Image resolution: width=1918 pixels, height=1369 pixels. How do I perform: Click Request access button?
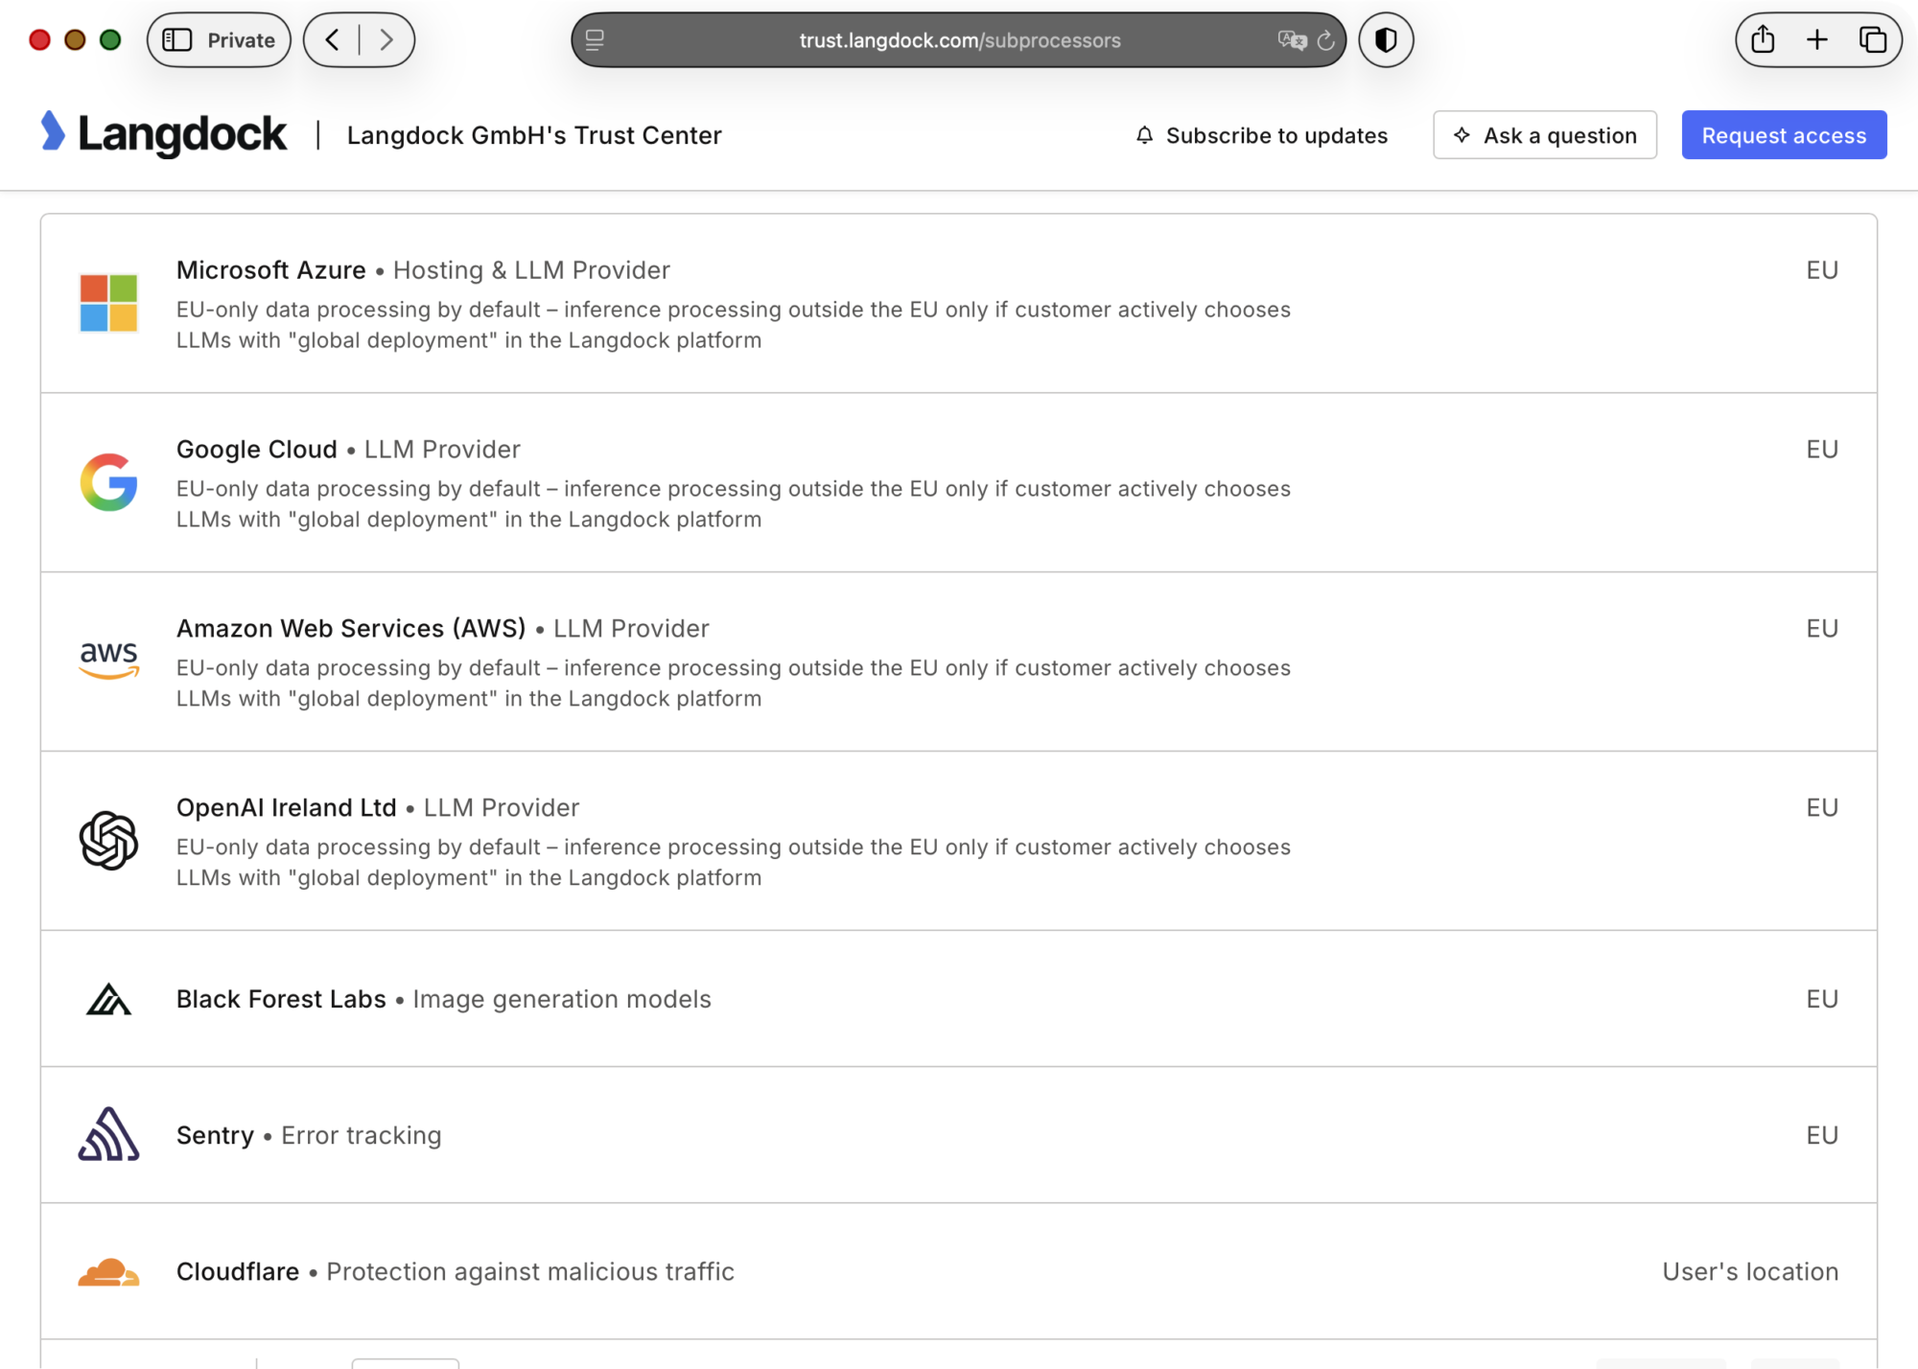1784,135
